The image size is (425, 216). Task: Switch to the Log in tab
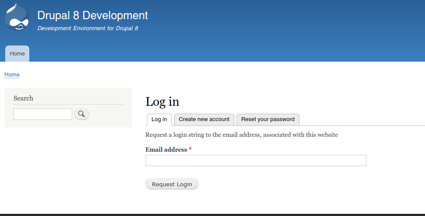pyautogui.click(x=159, y=119)
